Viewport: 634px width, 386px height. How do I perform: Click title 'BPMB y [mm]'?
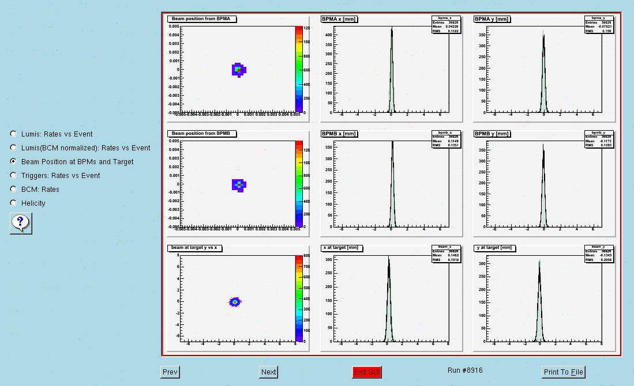pos(492,134)
